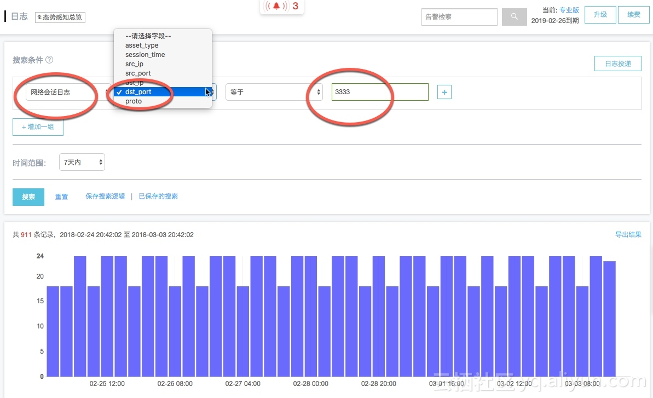Click the 态势感知总览 back button
Image resolution: width=653 pixels, height=398 pixels.
[x=60, y=17]
